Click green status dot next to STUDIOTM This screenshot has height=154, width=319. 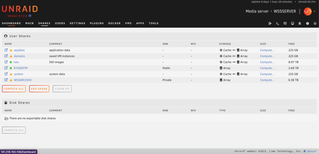11,68
